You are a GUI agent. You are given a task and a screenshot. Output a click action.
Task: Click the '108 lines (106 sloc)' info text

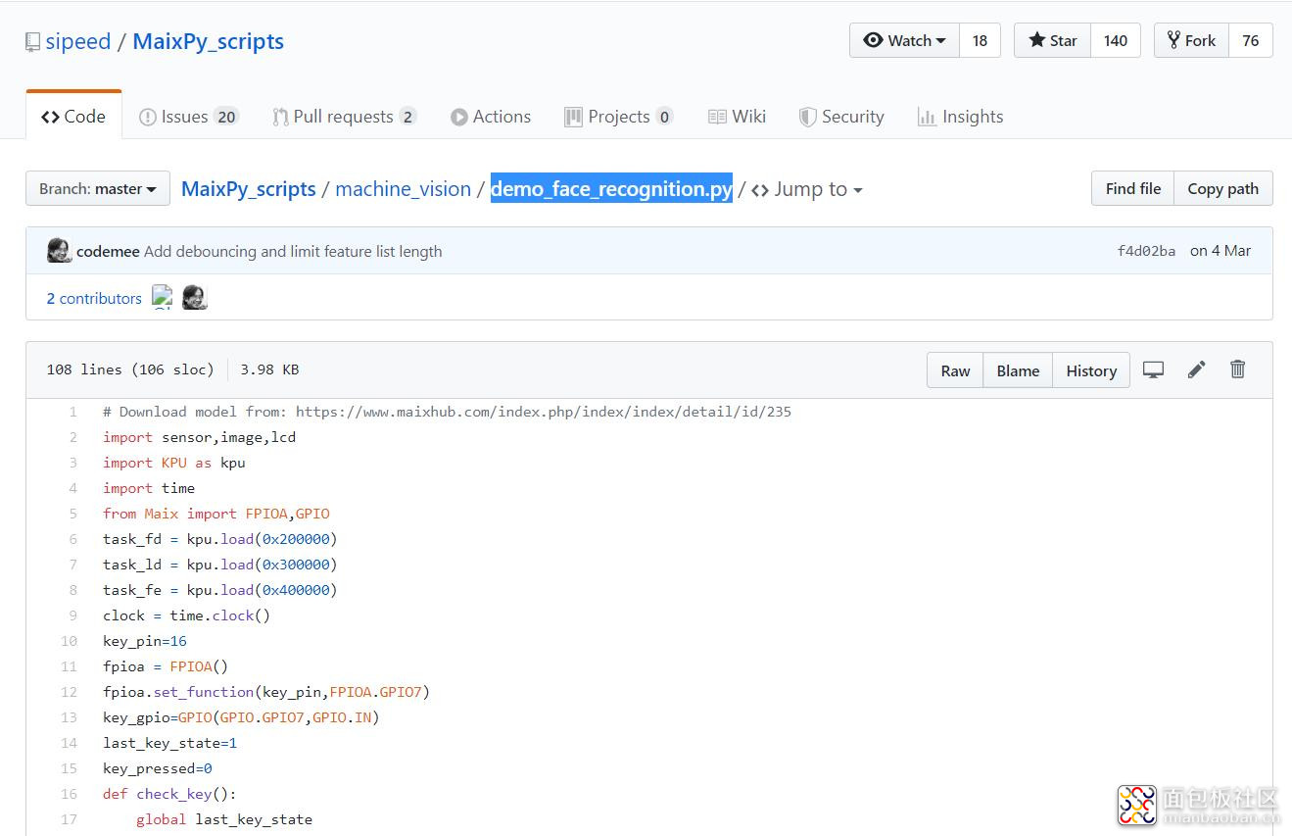[x=130, y=369]
